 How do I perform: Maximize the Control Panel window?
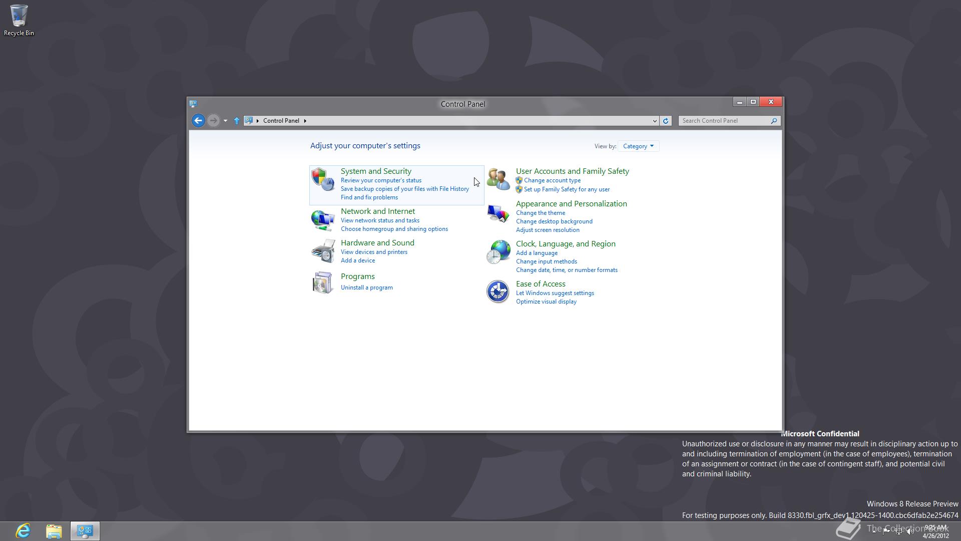click(753, 102)
